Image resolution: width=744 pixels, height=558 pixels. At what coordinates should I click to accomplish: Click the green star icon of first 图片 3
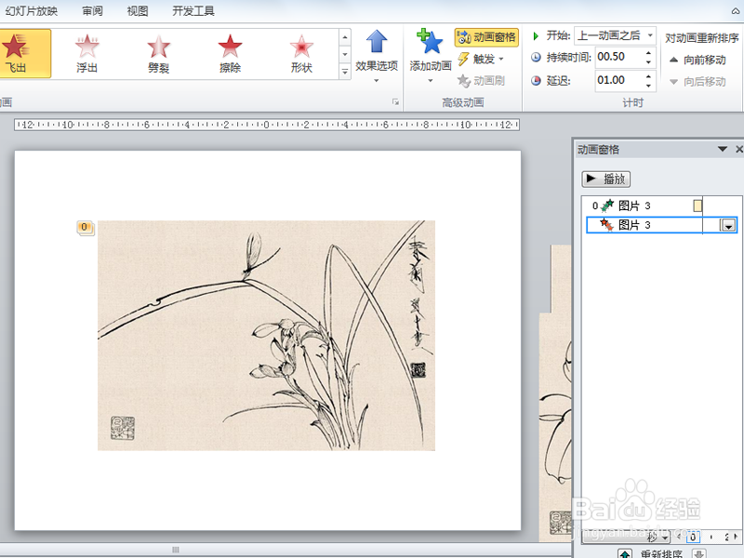point(607,206)
